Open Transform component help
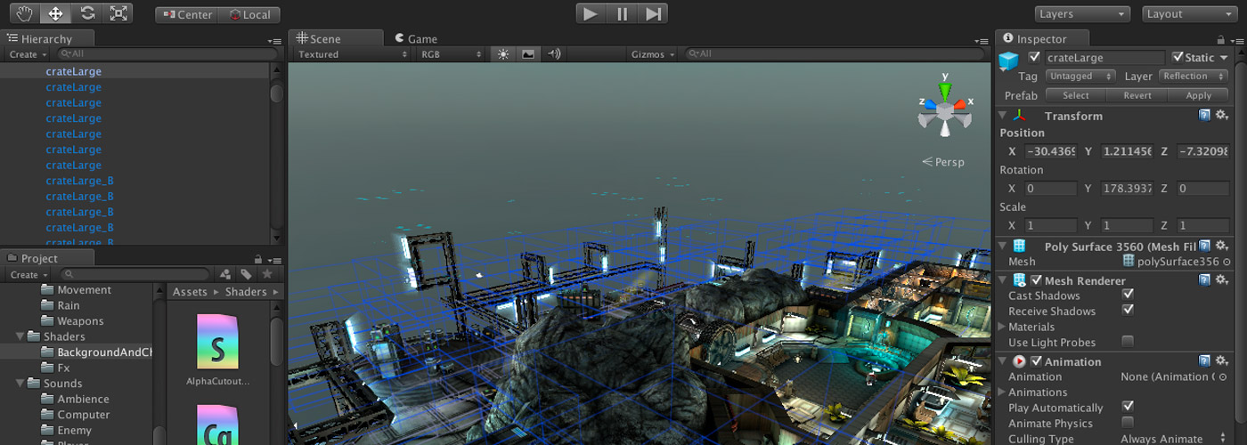Image resolution: width=1247 pixels, height=445 pixels. coord(1204,116)
